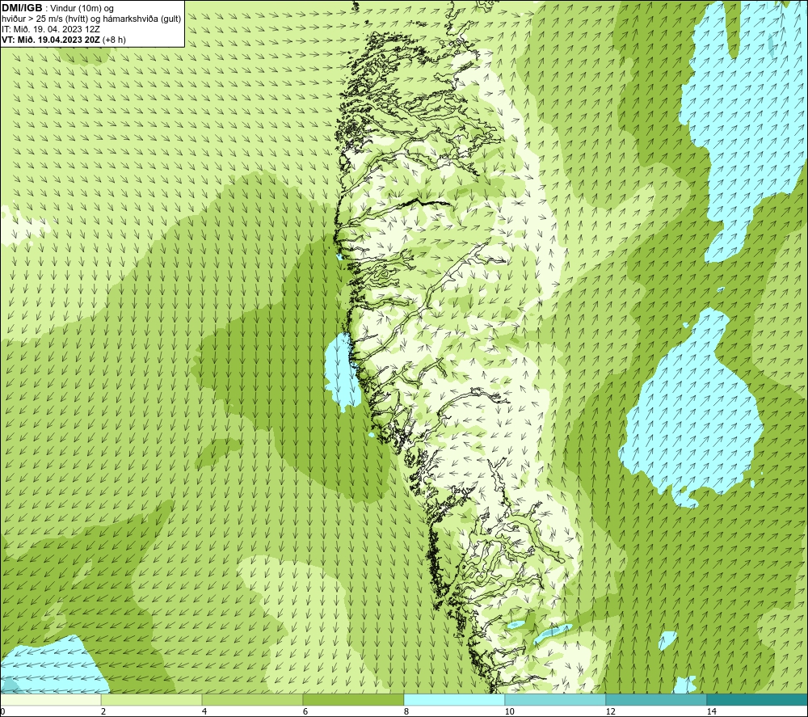Click the 'DMI/IGB' title text
Screen dimensions: 808x717
(22, 8)
